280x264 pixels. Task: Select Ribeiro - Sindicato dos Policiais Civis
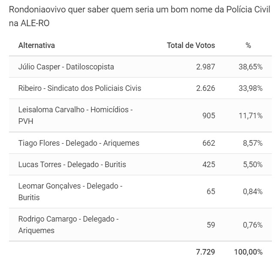click(x=80, y=88)
